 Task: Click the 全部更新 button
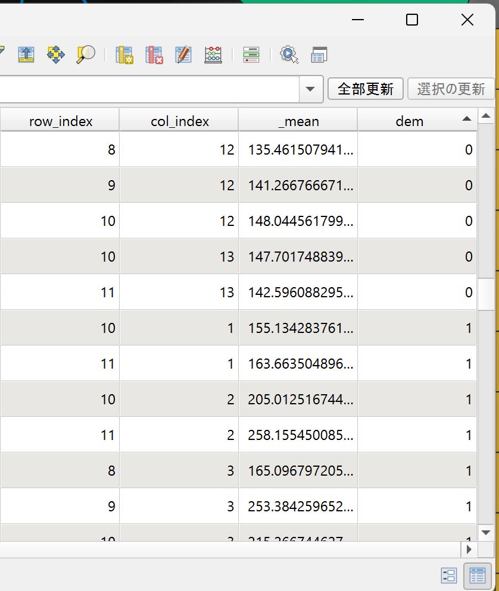pyautogui.click(x=366, y=89)
